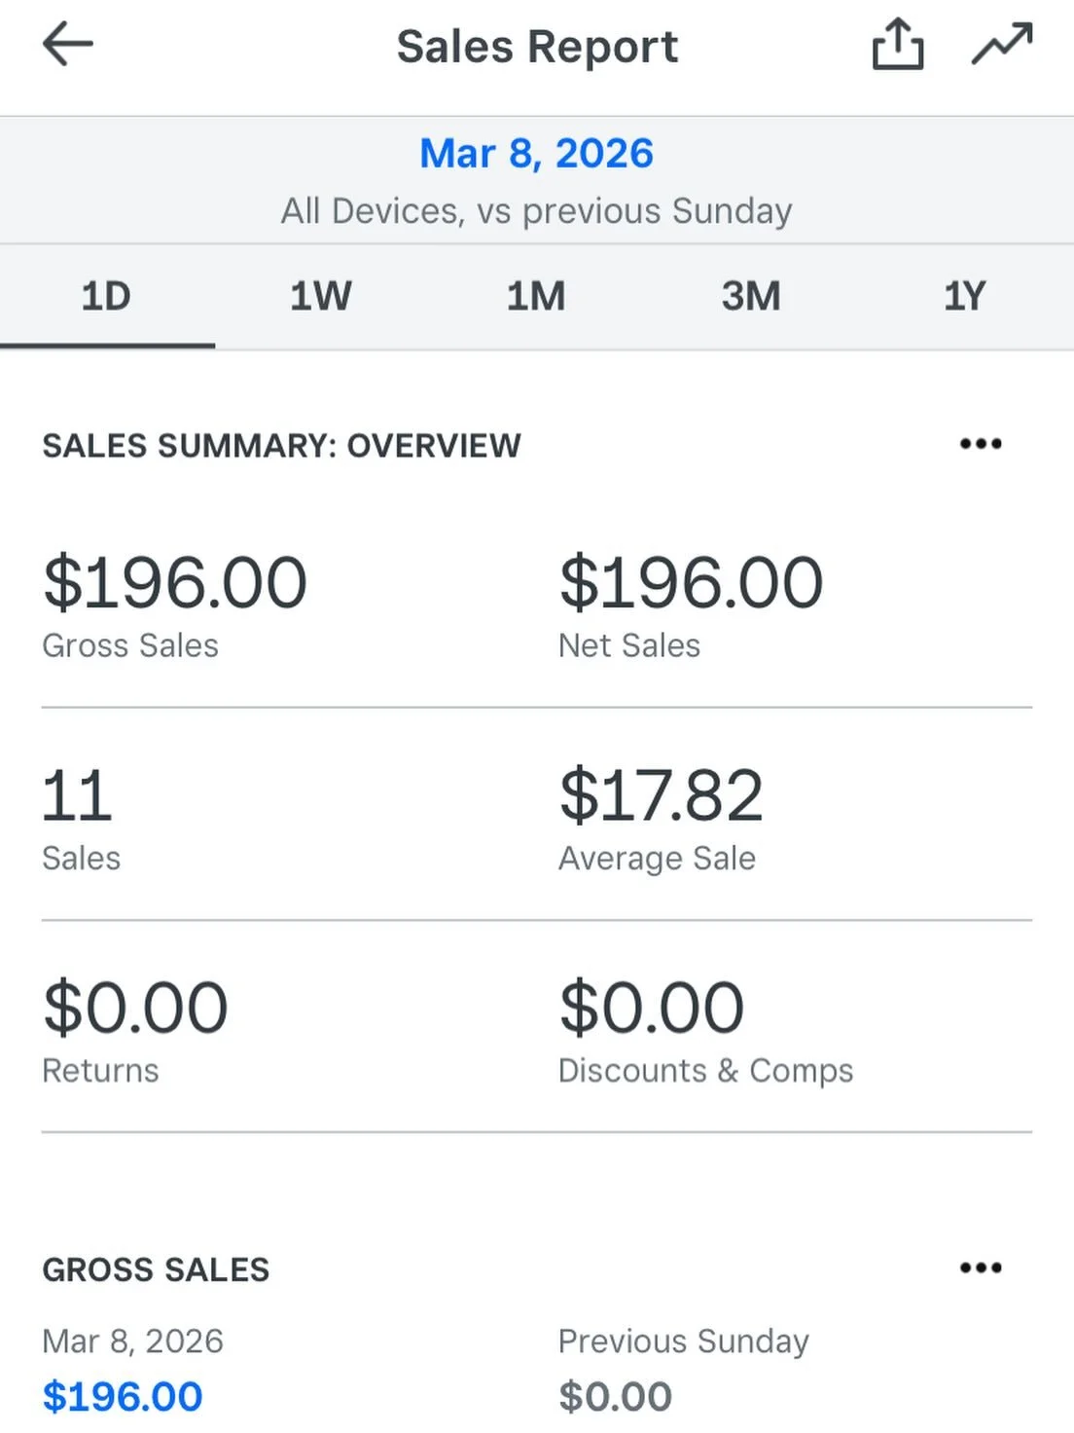This screenshot has width=1074, height=1433.
Task: Go back using the arrow icon
Action: pyautogui.click(x=68, y=45)
